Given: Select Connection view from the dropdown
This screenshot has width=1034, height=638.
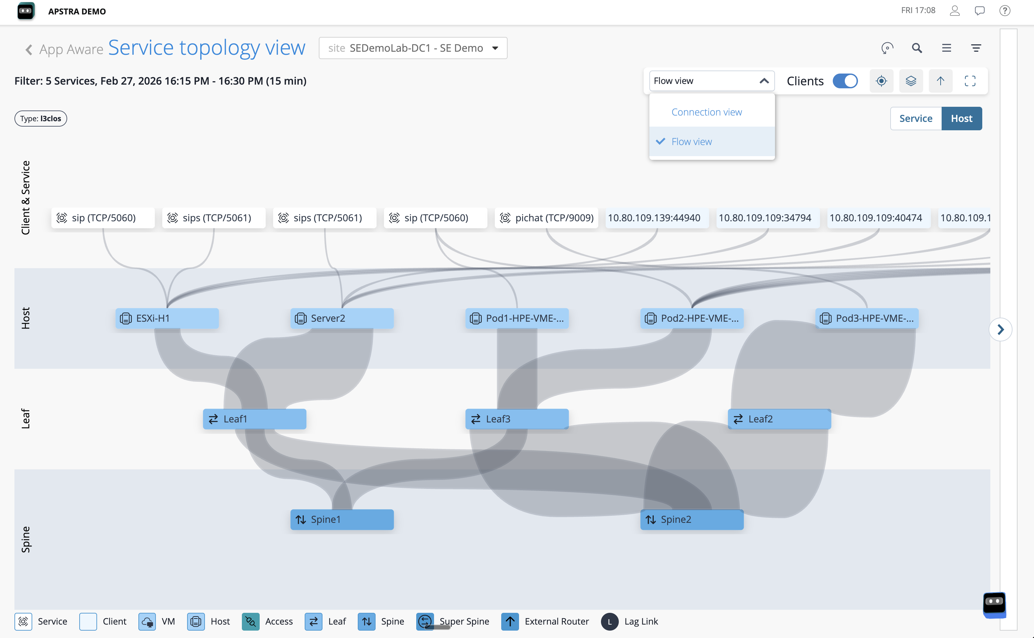Looking at the screenshot, I should (706, 111).
